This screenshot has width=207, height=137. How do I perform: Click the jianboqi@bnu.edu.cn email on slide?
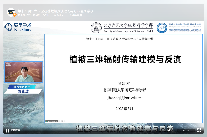[124, 98]
